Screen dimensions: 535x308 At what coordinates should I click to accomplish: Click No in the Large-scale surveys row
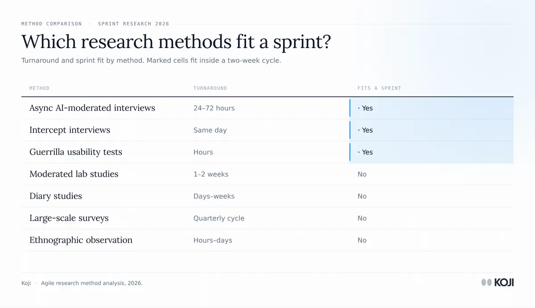pyautogui.click(x=362, y=219)
